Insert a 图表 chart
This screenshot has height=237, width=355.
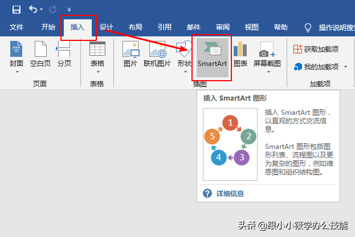pyautogui.click(x=240, y=54)
